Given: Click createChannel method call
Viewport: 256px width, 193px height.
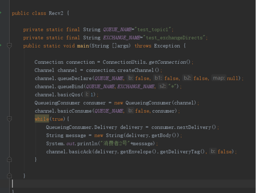Looking at the screenshot, I should tap(135, 70).
